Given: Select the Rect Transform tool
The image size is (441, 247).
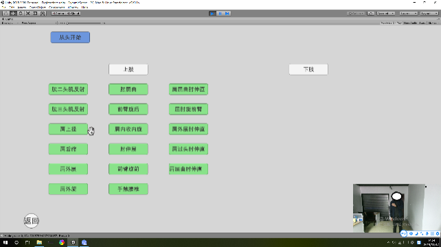Looking at the screenshot, I should 35,13.
